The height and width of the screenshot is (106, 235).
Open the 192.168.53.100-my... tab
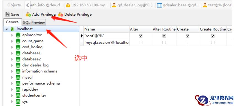[87, 5]
